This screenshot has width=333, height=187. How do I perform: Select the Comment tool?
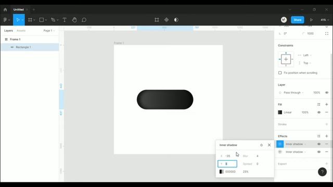click(84, 20)
